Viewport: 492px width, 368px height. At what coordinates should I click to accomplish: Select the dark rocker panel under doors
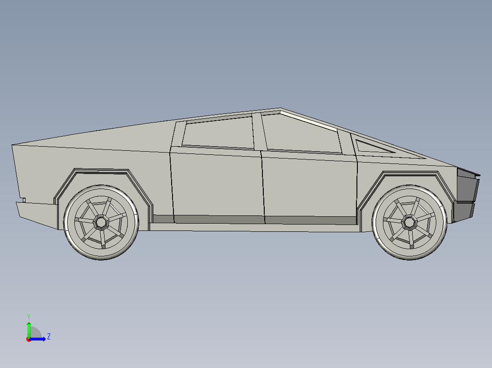click(254, 220)
